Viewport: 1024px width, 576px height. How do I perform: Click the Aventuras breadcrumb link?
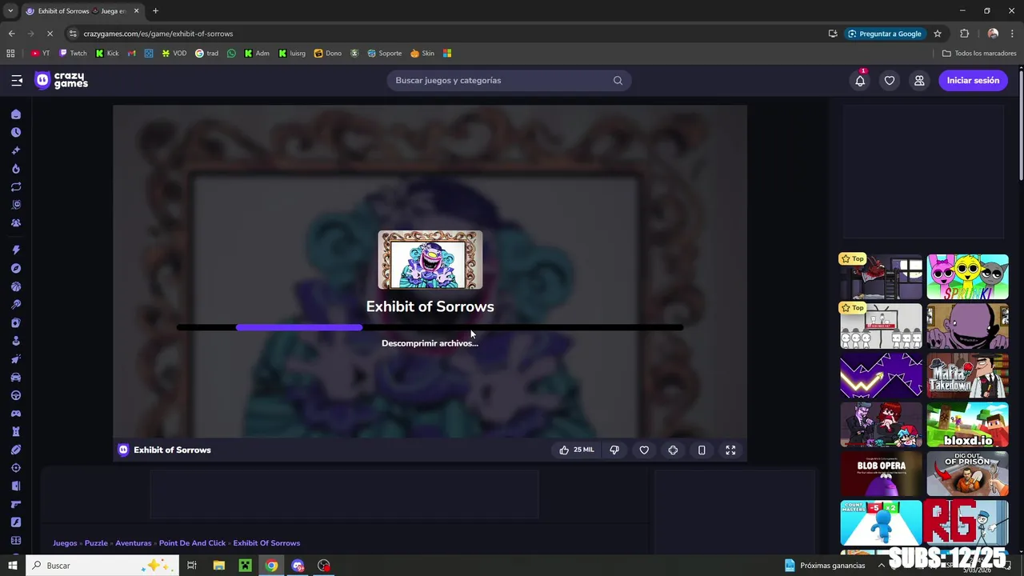[133, 543]
